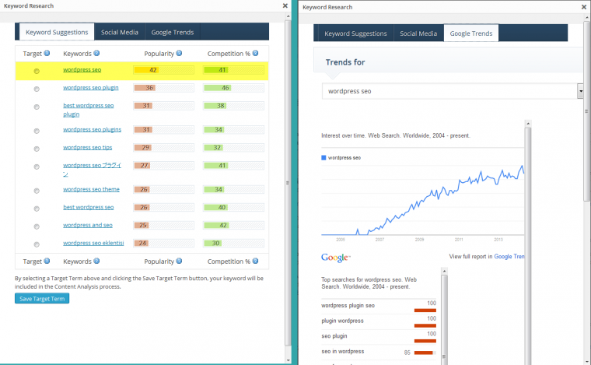Open the wordpress seo tips link
Image resolution: width=591 pixels, height=365 pixels.
tap(87, 147)
